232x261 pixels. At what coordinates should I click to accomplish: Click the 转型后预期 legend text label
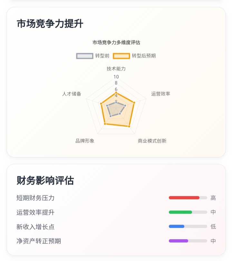click(144, 56)
